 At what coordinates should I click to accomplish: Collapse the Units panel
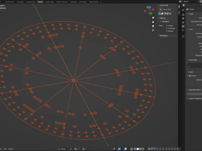click(x=188, y=29)
